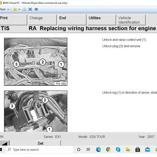This screenshot has height=157, width=157.
Task: Launch Microsoft Edge from taskbar
Action: (99, 150)
